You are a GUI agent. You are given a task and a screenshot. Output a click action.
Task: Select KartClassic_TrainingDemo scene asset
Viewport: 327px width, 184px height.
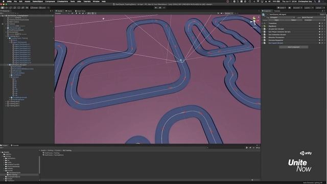[x=54, y=155]
